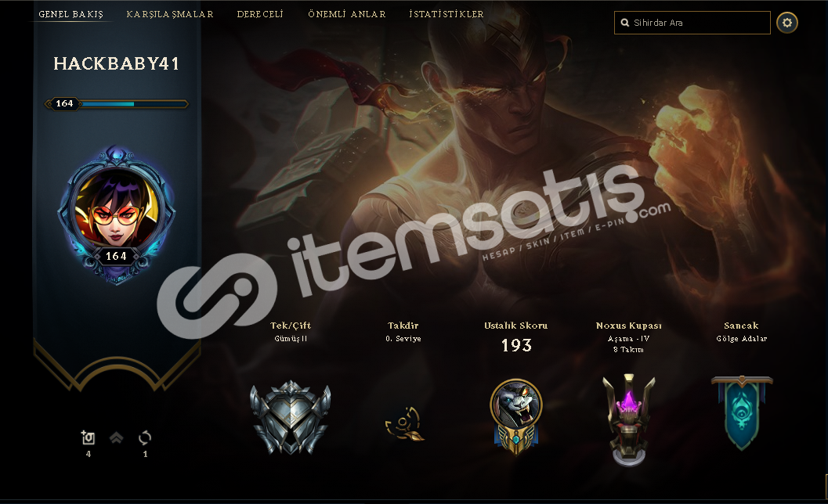Switch to the Karşılaşmalar tab
This screenshot has height=504, width=828.
(170, 14)
